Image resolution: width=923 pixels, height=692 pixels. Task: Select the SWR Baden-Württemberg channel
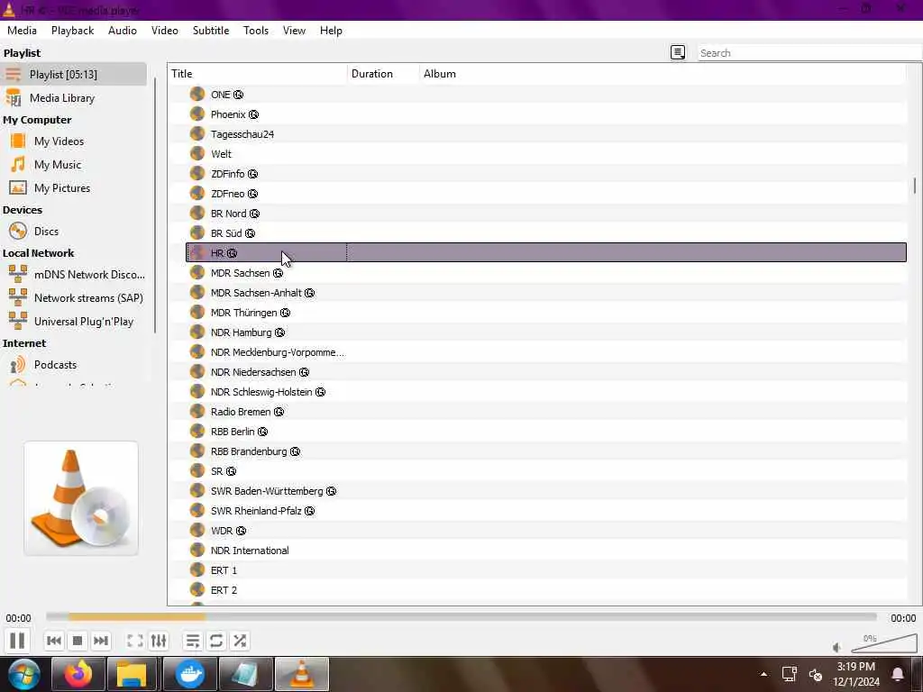(545, 491)
